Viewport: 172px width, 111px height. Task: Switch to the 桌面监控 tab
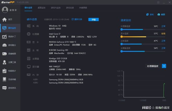click(x=41, y=8)
